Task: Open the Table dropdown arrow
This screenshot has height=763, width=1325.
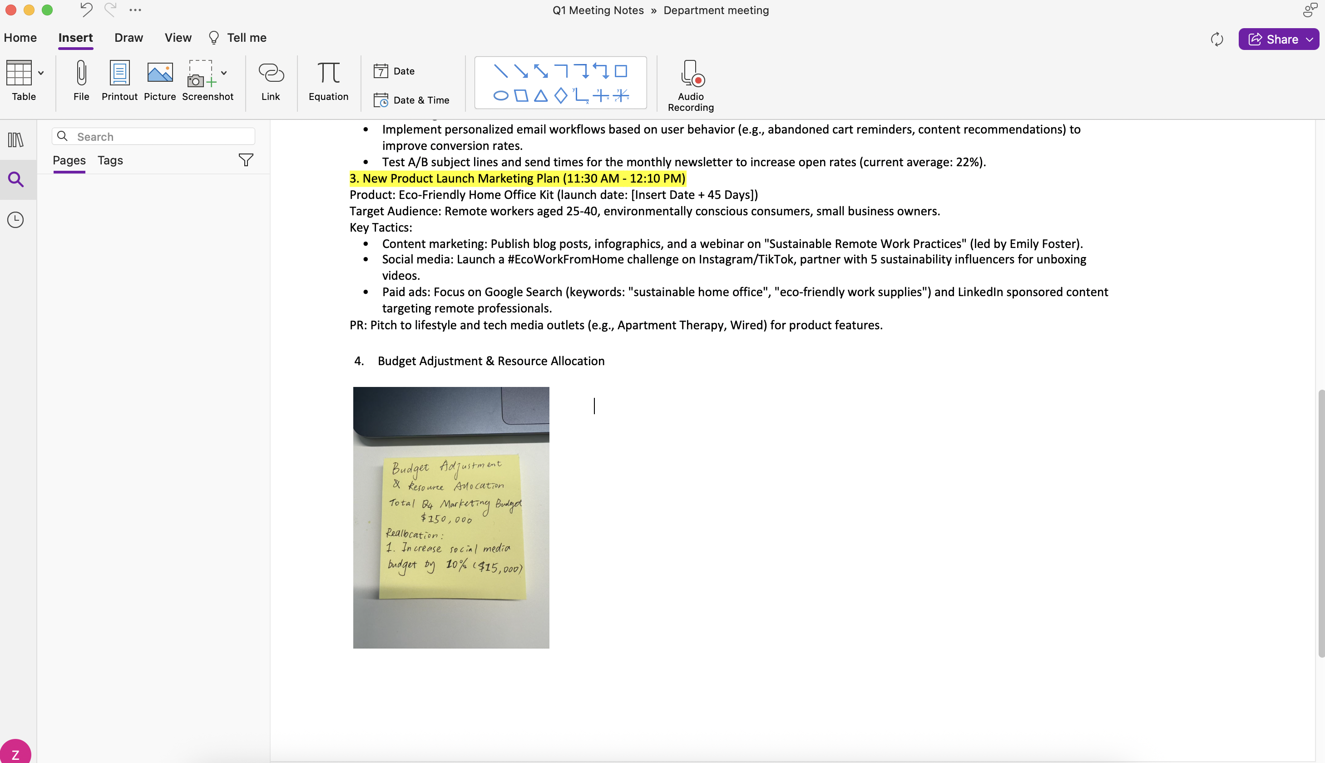Action: click(41, 73)
